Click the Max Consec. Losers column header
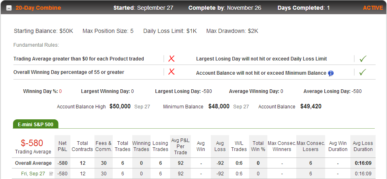The height and width of the screenshot is (179, 387). tap(310, 146)
